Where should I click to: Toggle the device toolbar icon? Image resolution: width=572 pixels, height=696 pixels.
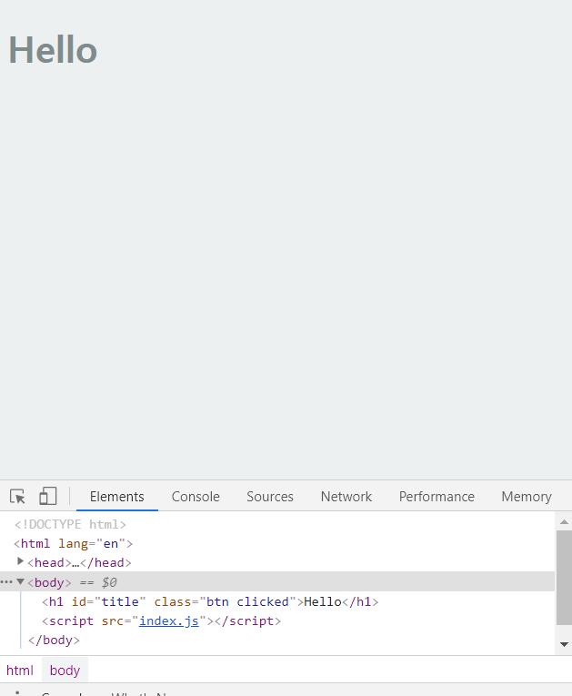click(x=48, y=496)
